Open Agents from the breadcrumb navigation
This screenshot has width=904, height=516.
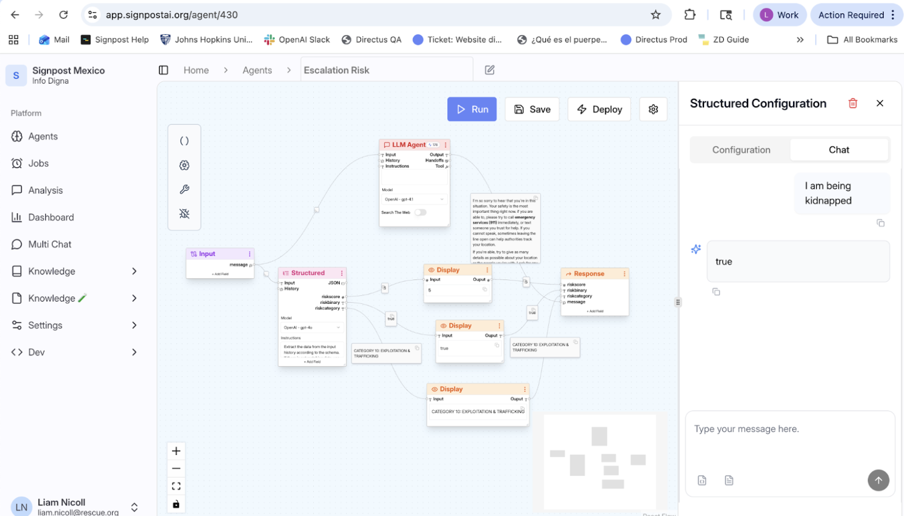(x=257, y=70)
